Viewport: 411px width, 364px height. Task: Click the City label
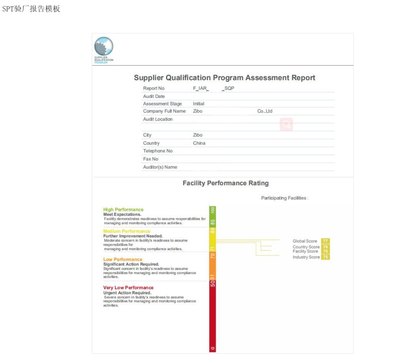pos(147,135)
